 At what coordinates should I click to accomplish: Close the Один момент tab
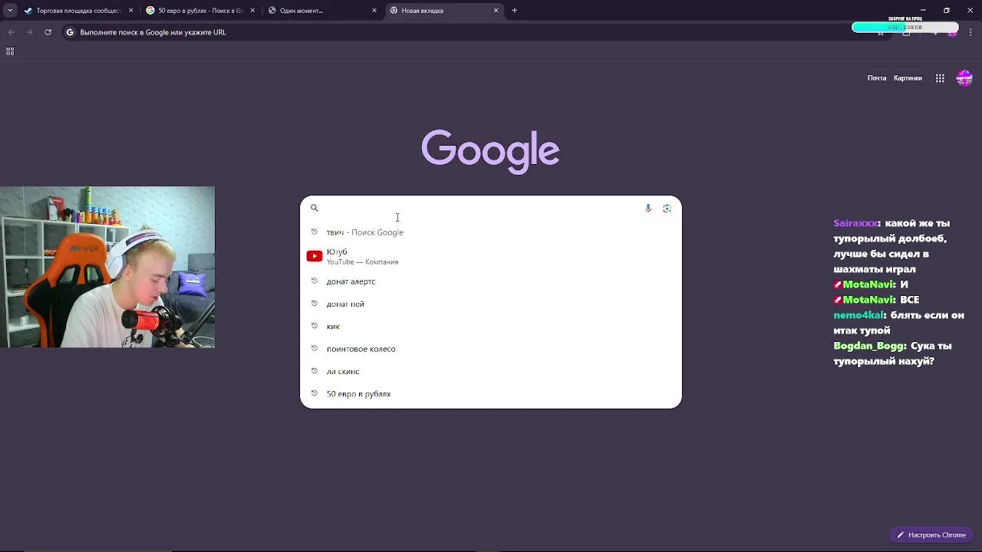(374, 11)
